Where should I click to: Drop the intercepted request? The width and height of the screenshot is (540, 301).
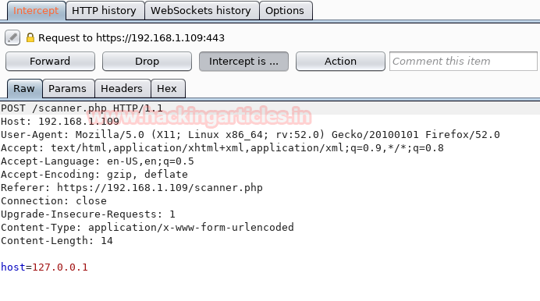pyautogui.click(x=147, y=62)
